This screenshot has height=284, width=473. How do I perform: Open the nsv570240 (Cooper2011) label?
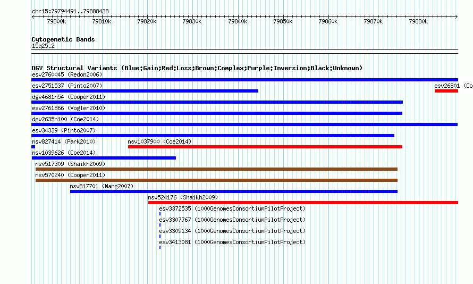pyautogui.click(x=70, y=175)
